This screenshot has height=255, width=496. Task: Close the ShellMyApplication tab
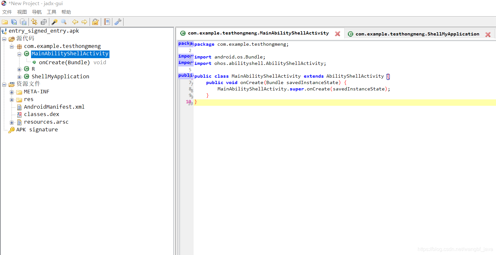coord(488,35)
